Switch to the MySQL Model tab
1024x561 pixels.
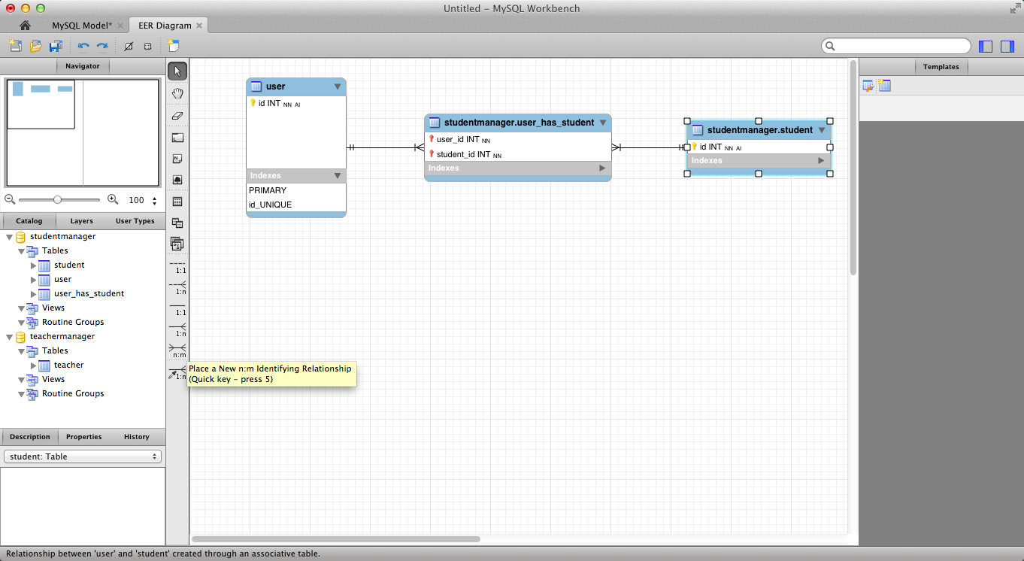point(82,26)
